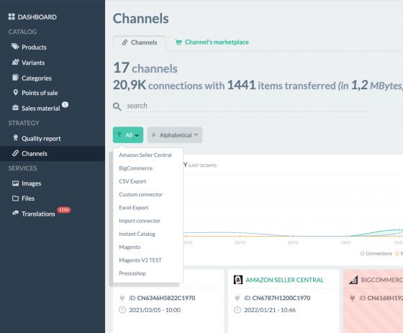Choose CSV Export filter option
Image resolution: width=403 pixels, height=333 pixels.
click(132, 181)
